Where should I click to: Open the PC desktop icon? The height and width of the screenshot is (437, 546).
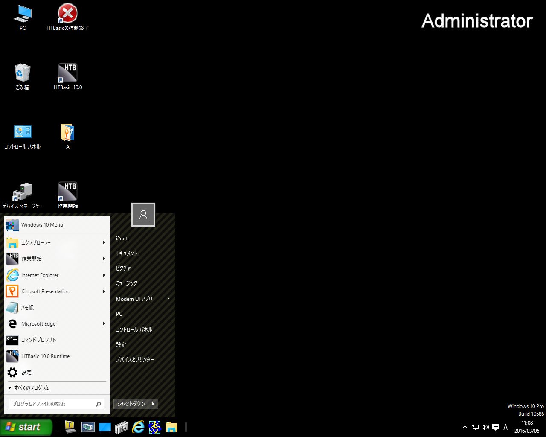point(23,18)
